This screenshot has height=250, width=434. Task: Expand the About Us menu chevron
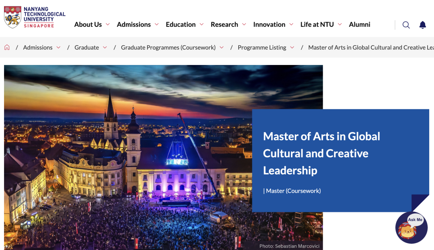108,24
